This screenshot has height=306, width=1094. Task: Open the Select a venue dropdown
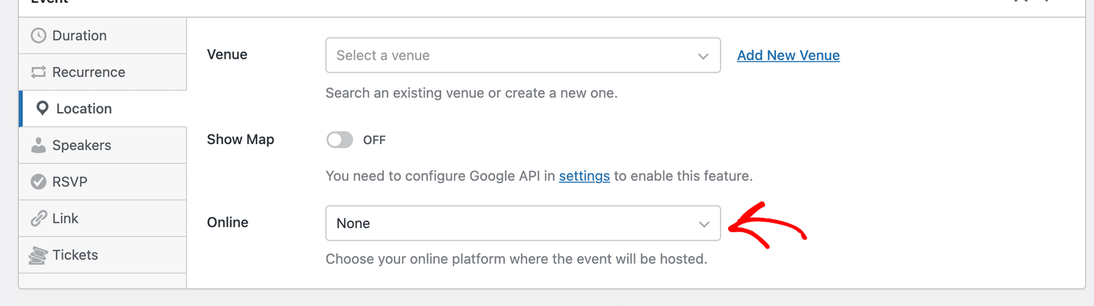tap(523, 55)
